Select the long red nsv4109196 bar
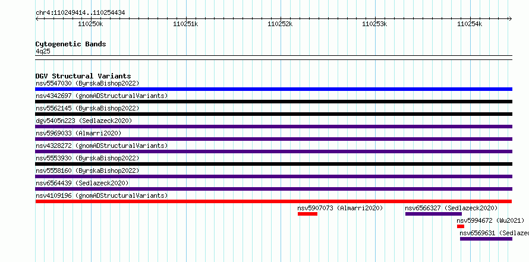Image resolution: width=529 pixels, height=262 pixels. tap(273, 201)
